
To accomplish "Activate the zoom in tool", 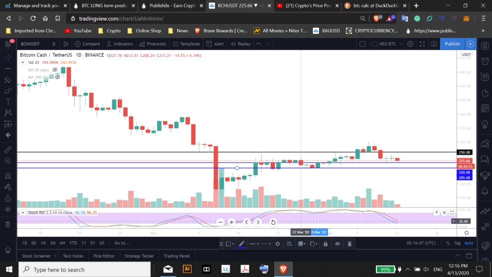I will [x=8, y=161].
